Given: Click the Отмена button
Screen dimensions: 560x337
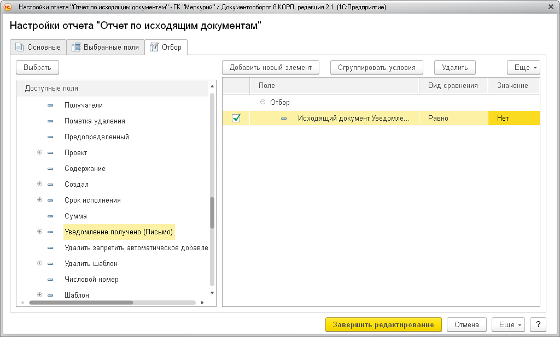Looking at the screenshot, I should pyautogui.click(x=467, y=324).
